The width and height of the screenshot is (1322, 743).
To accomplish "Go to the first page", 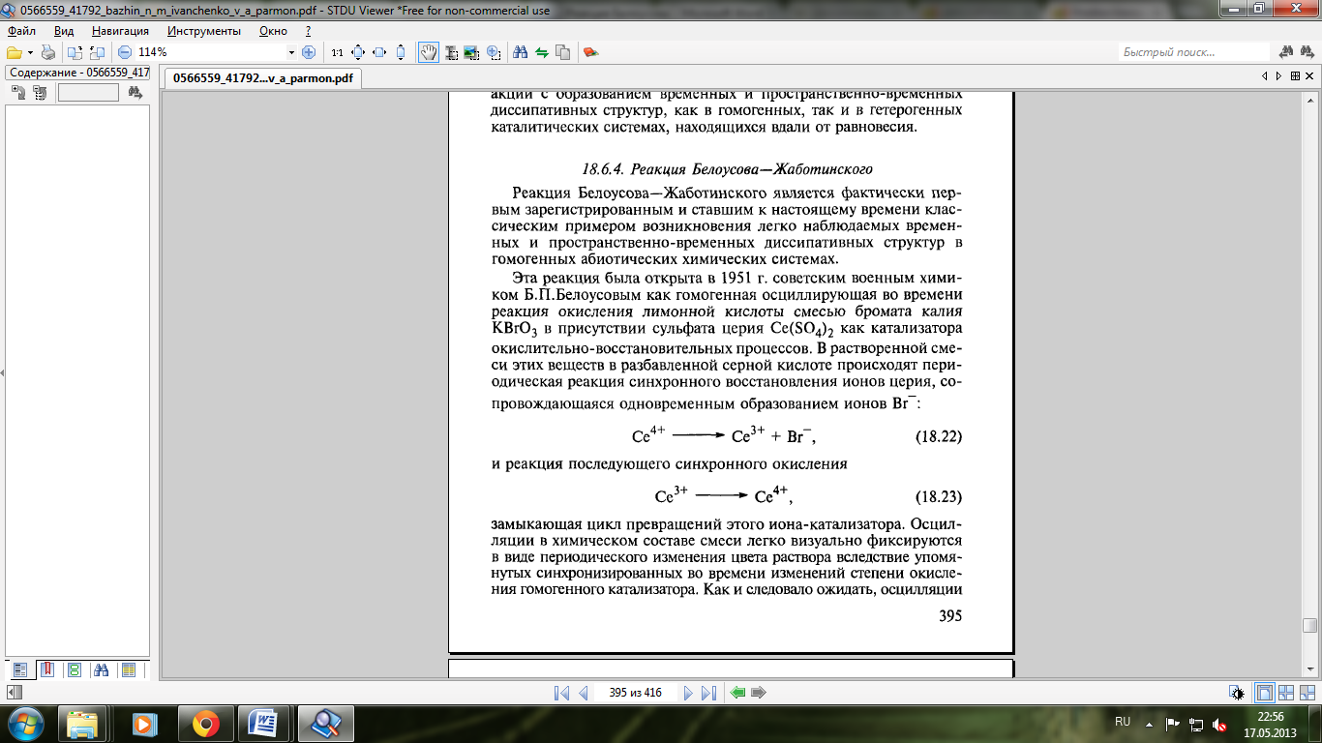I will [x=561, y=693].
